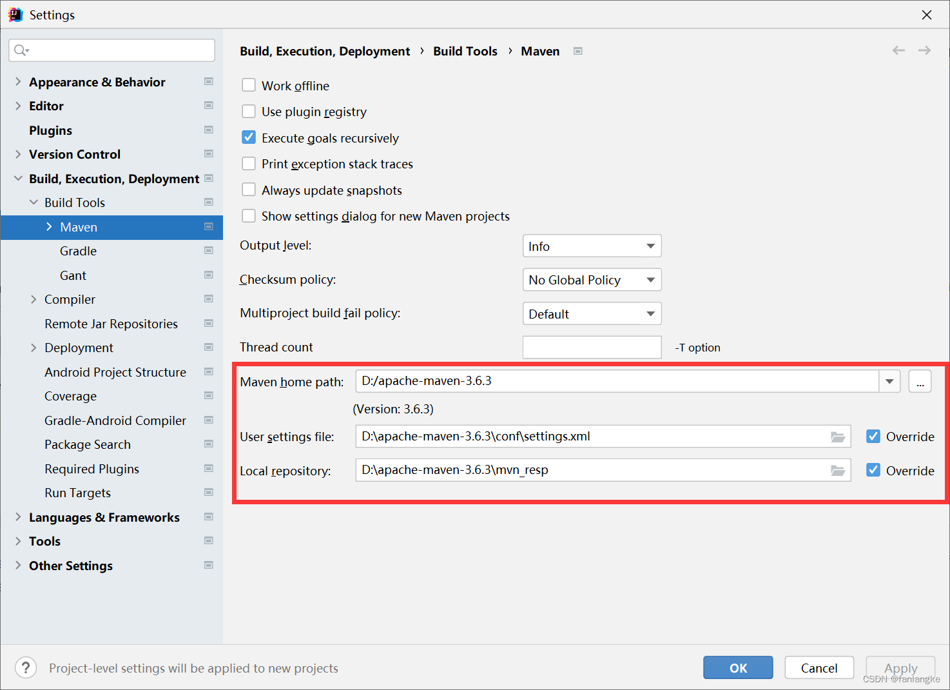Viewport: 950px width, 690px height.
Task: Click project-level icon beside Run Targets
Action: tap(209, 492)
